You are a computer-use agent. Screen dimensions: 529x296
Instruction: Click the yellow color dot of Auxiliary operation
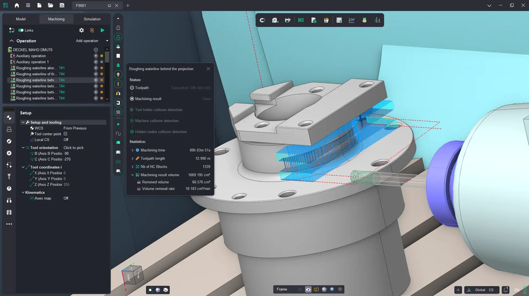coord(102,56)
